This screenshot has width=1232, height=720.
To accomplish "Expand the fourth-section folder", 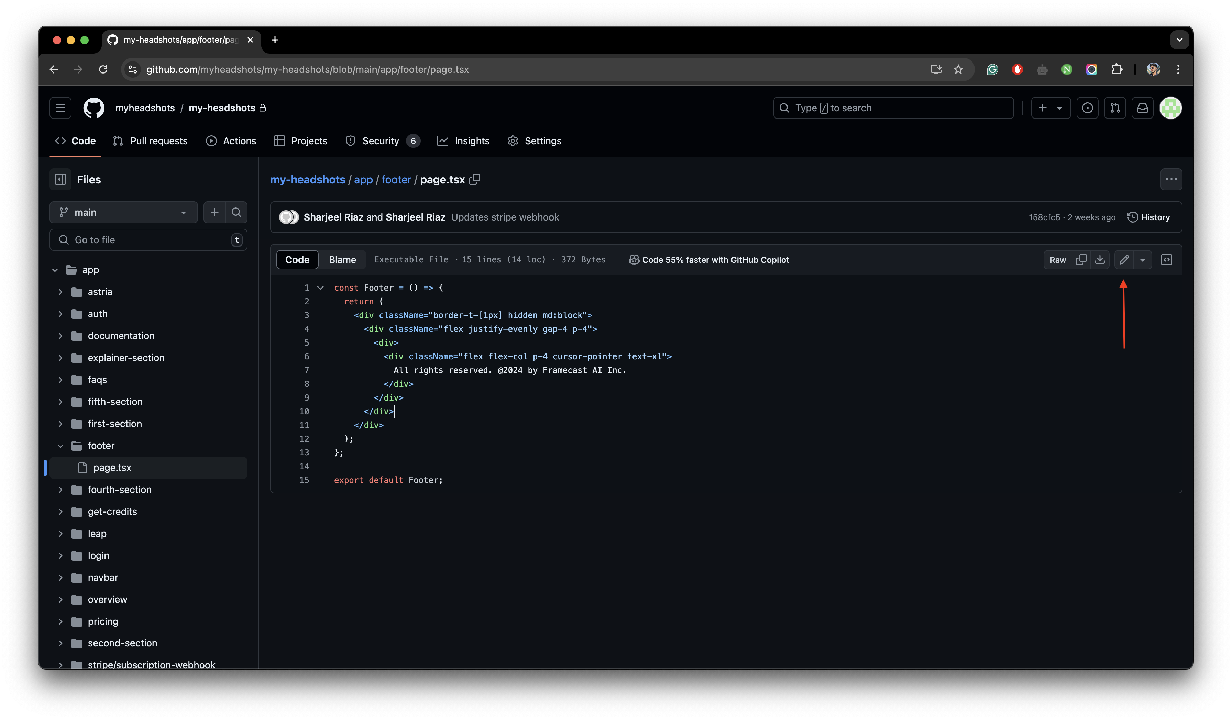I will (60, 490).
